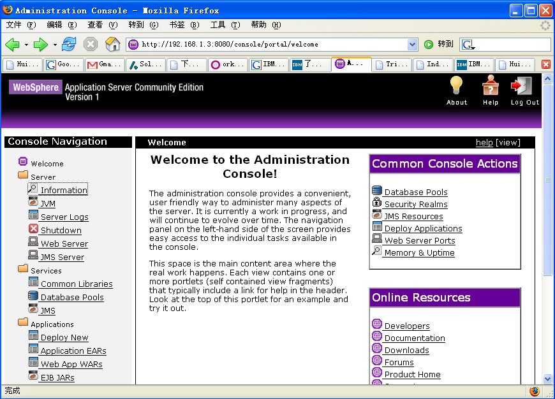Image resolution: width=555 pixels, height=399 pixels.
Task: Open the address bar URL history dropdown
Action: coord(412,45)
